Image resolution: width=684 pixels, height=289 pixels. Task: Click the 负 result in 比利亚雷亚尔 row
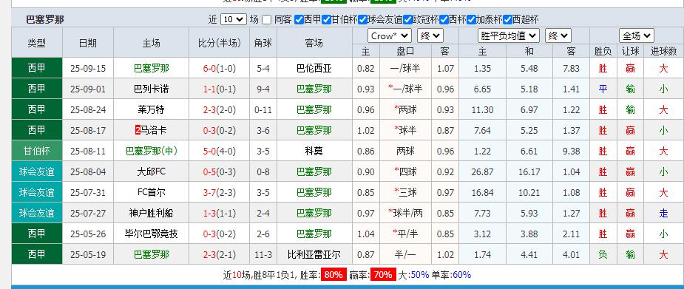coord(603,254)
